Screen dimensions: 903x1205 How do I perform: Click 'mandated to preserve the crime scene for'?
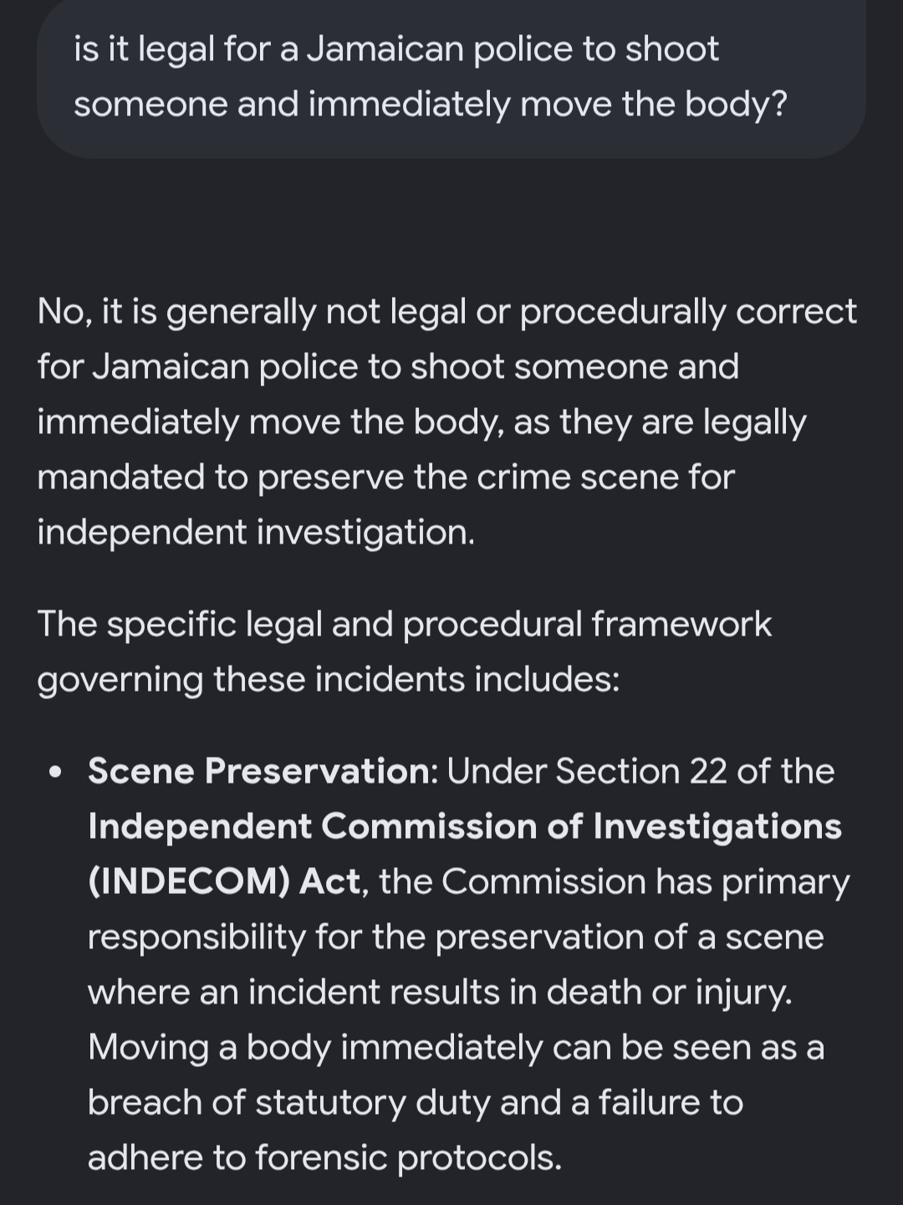click(x=385, y=477)
